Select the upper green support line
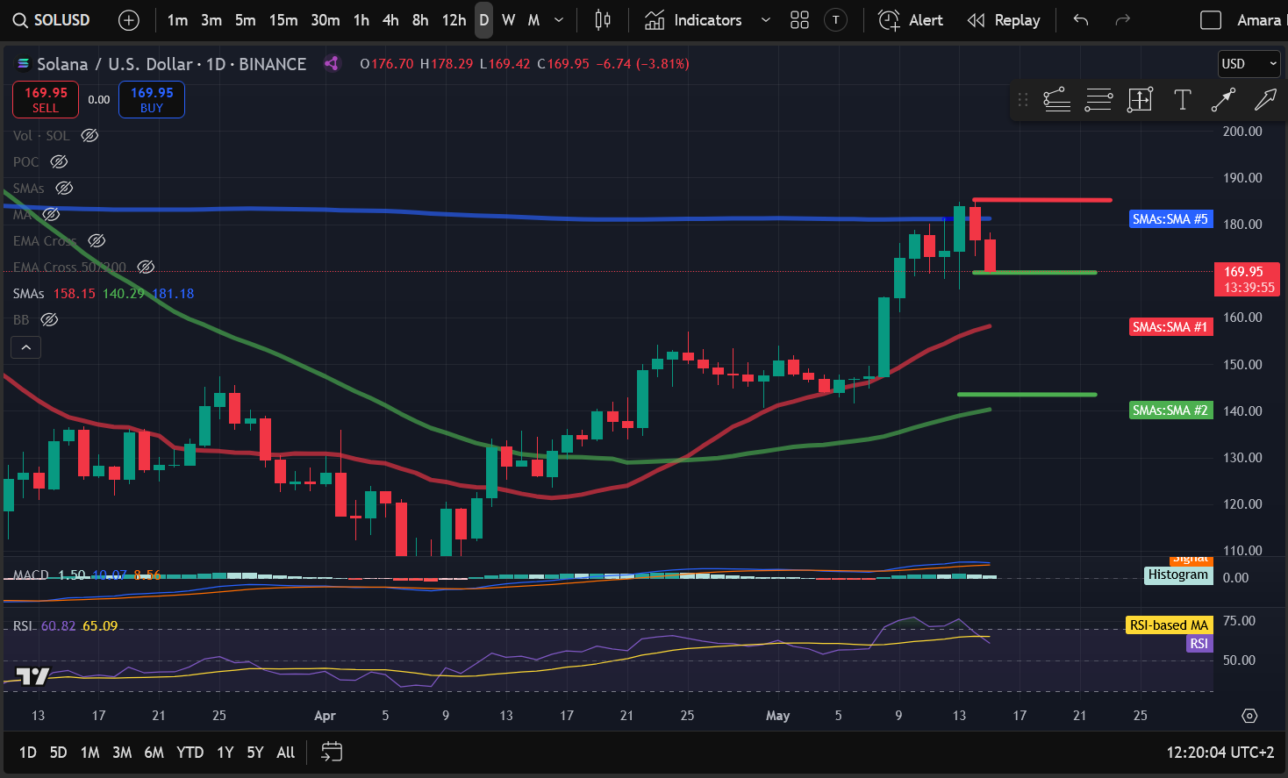 [1035, 273]
